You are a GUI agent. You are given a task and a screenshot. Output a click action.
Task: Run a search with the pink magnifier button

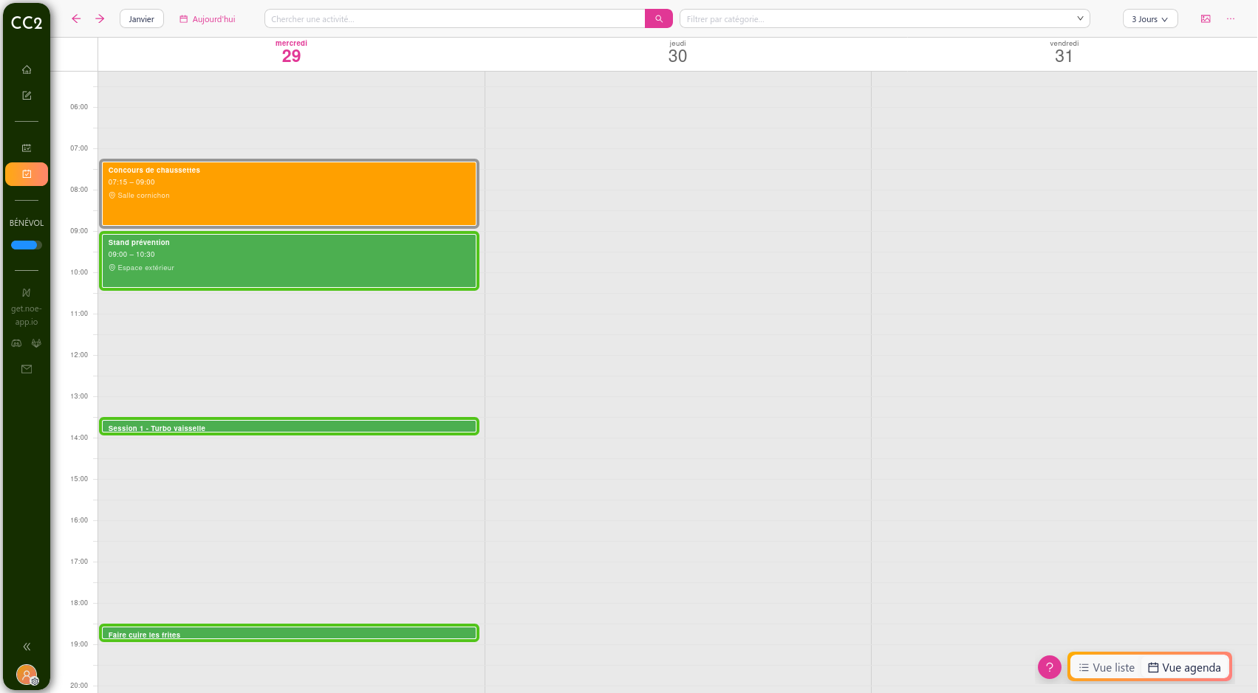click(657, 18)
